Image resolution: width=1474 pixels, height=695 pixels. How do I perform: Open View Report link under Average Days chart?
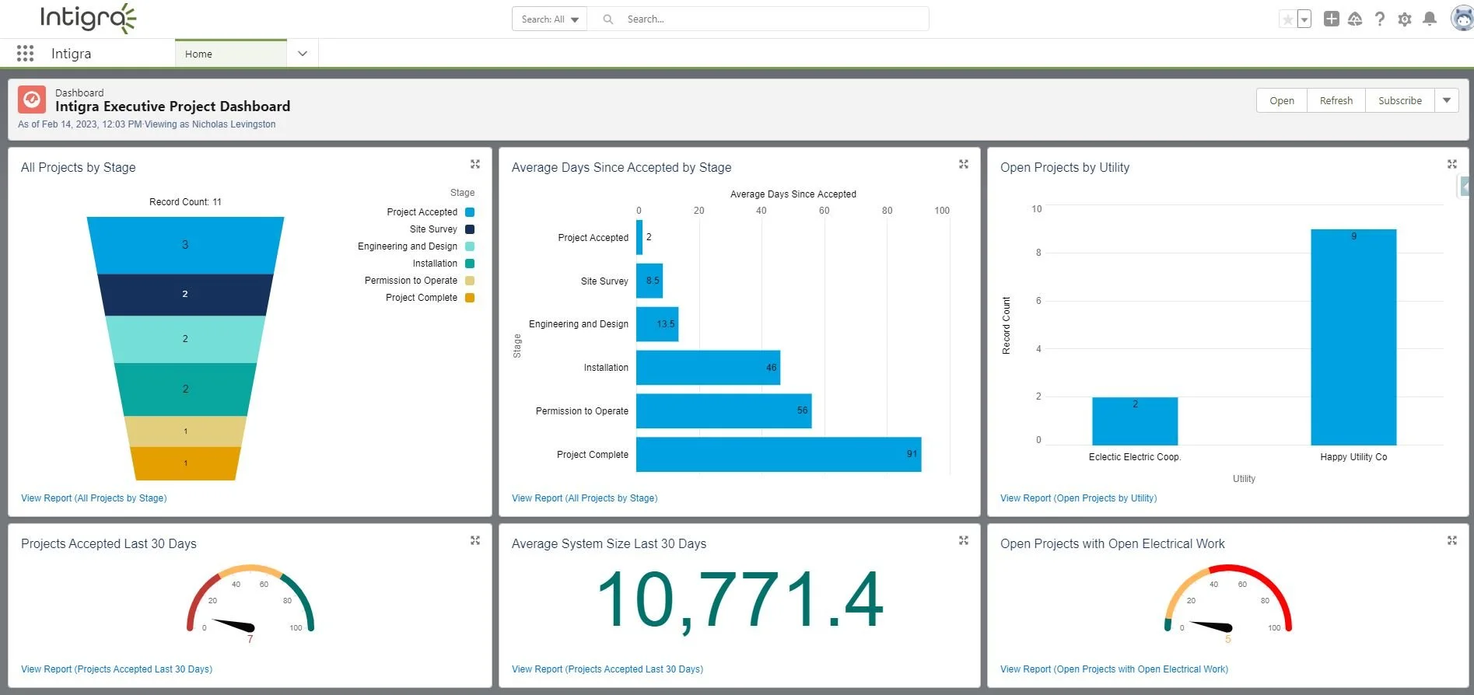(x=584, y=498)
